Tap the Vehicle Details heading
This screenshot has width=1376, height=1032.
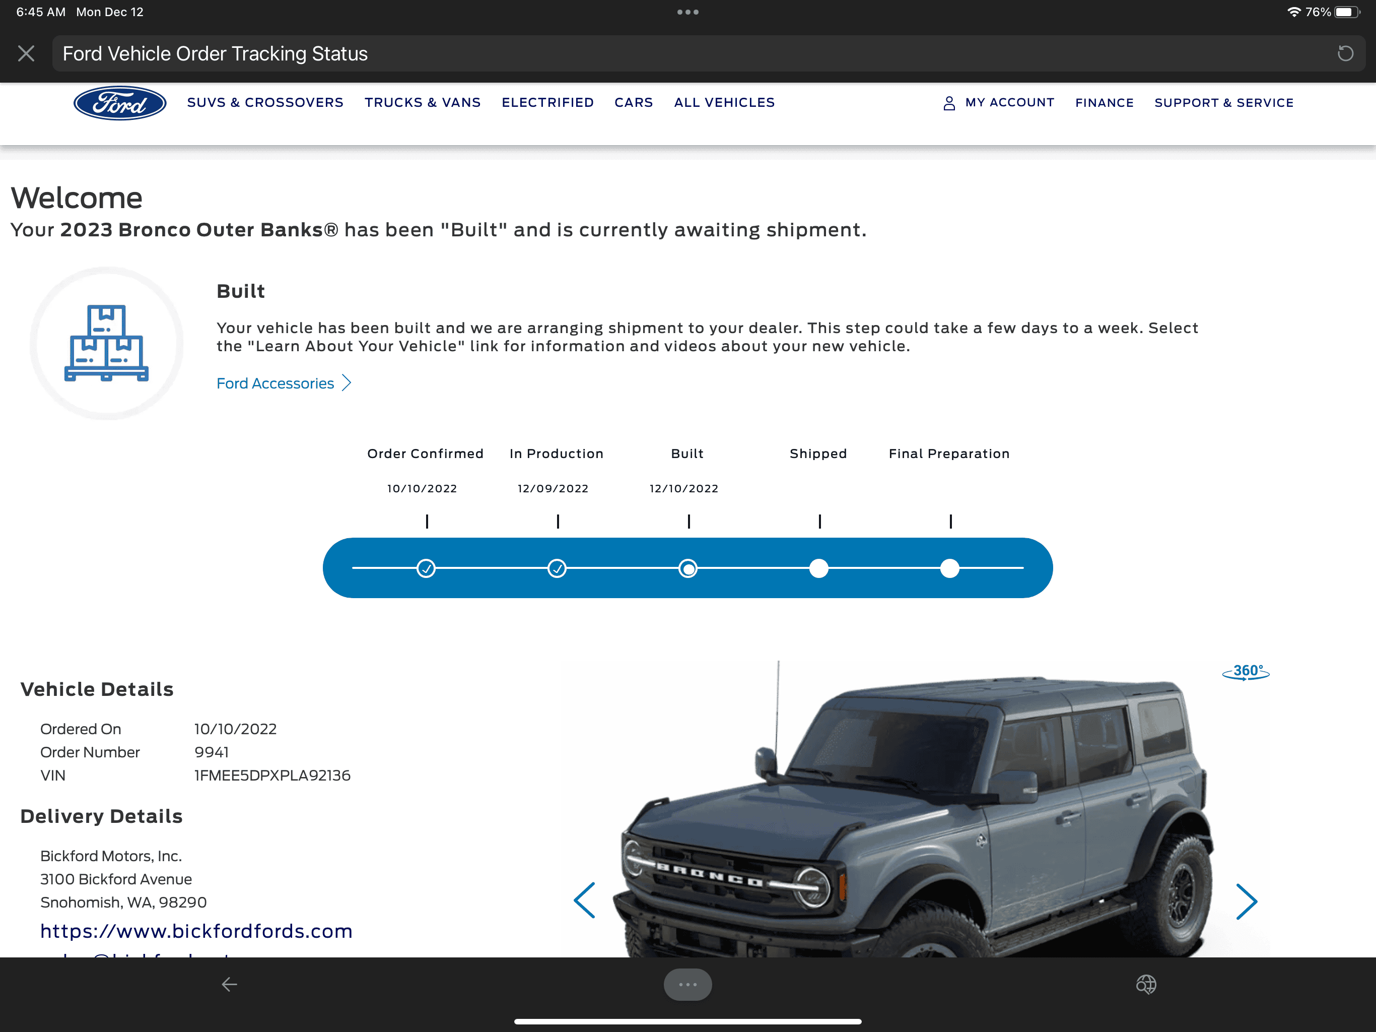[x=96, y=689]
